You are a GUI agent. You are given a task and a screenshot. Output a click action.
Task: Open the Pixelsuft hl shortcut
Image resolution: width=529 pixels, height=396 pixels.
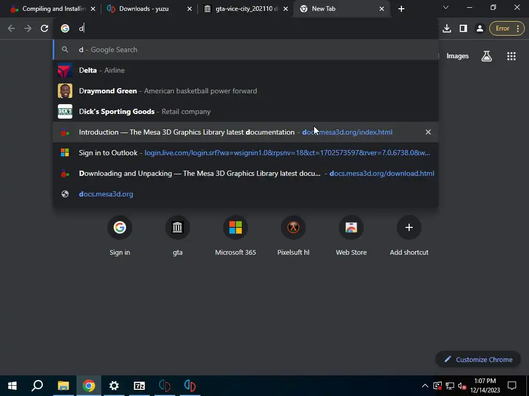coord(293,236)
